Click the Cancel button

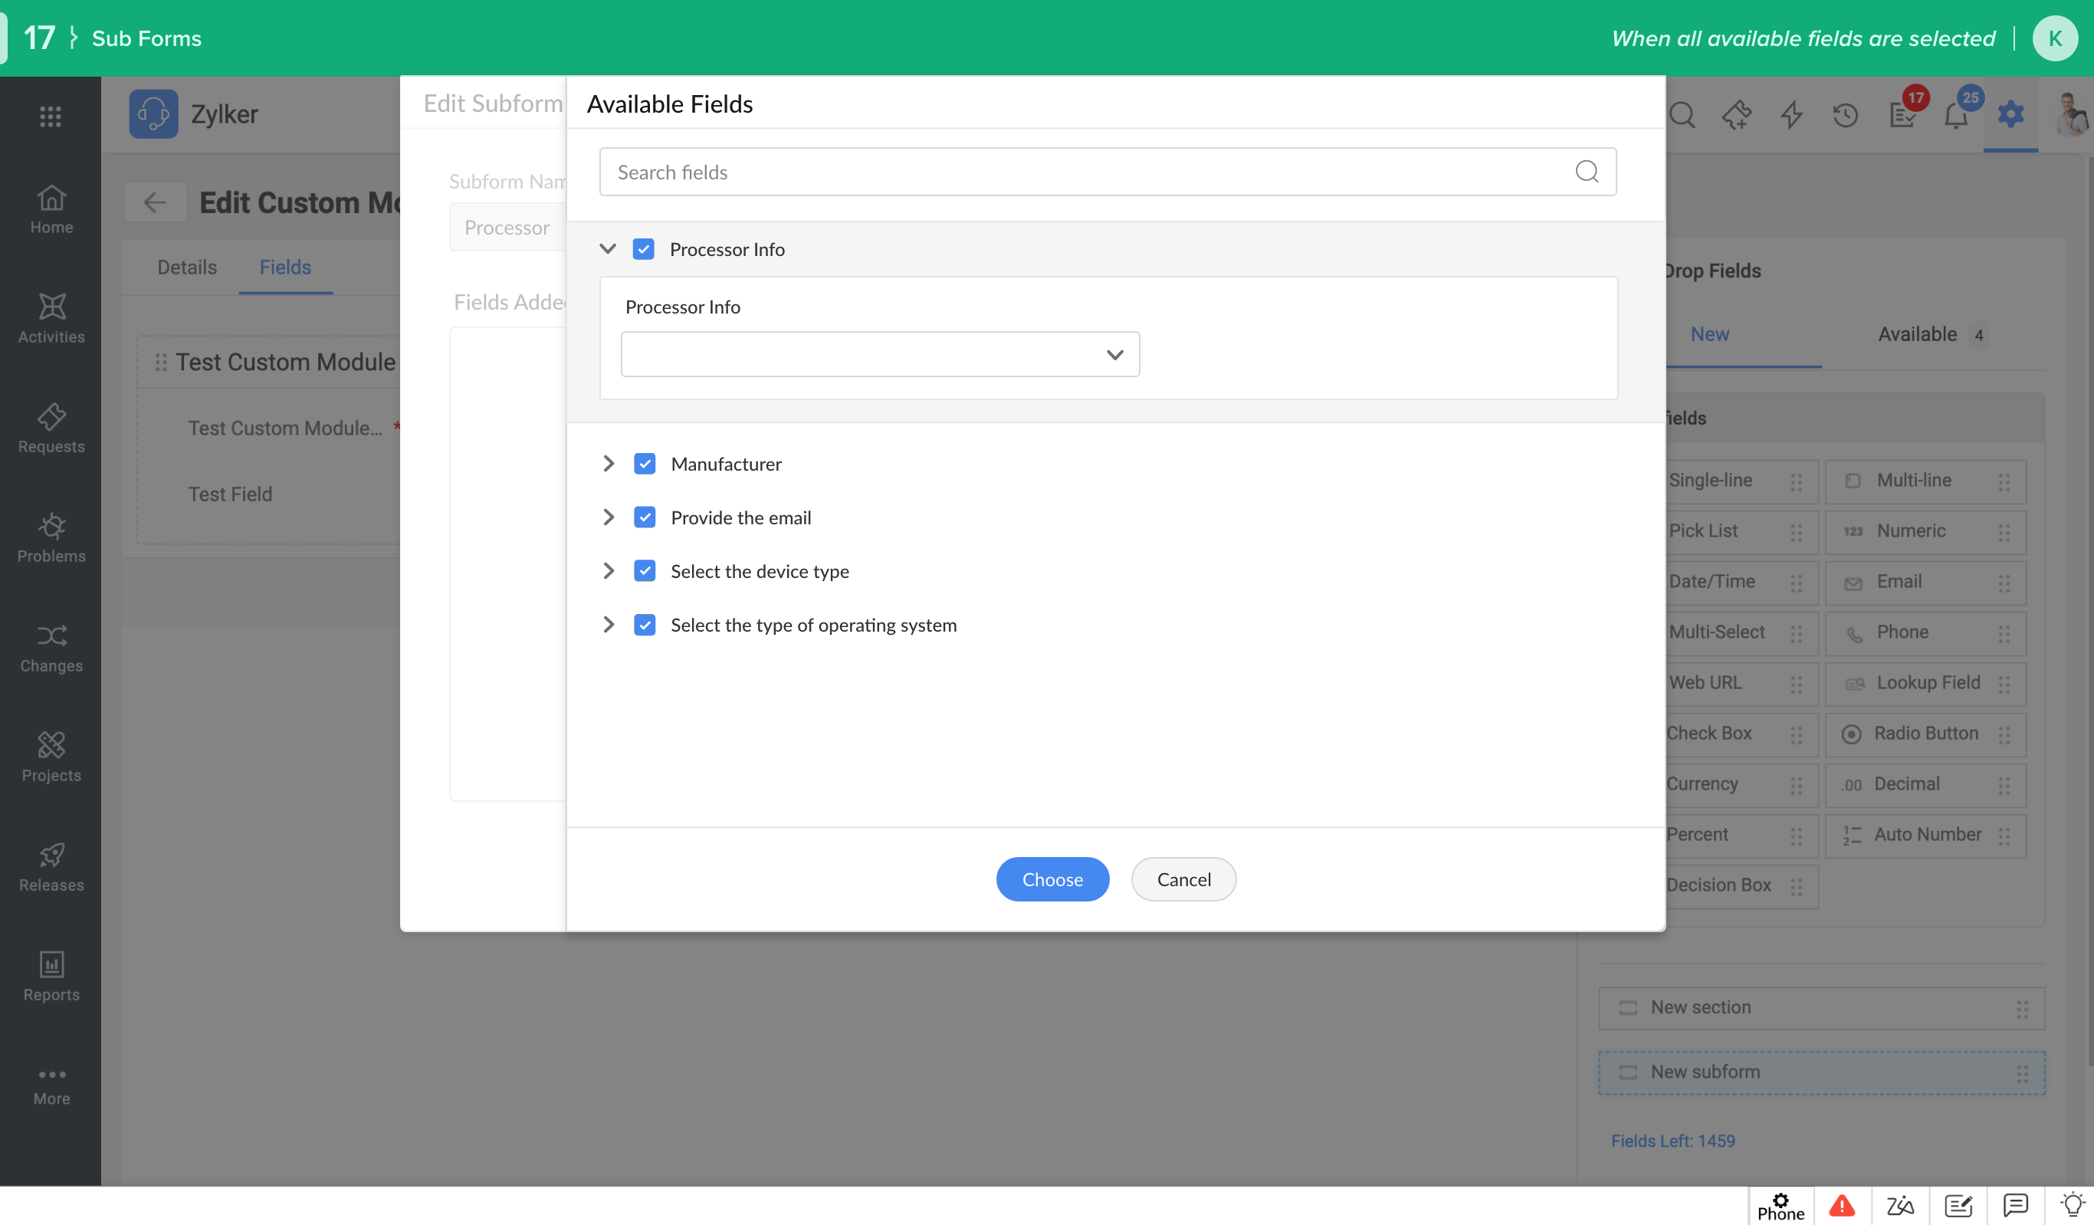pyautogui.click(x=1183, y=879)
